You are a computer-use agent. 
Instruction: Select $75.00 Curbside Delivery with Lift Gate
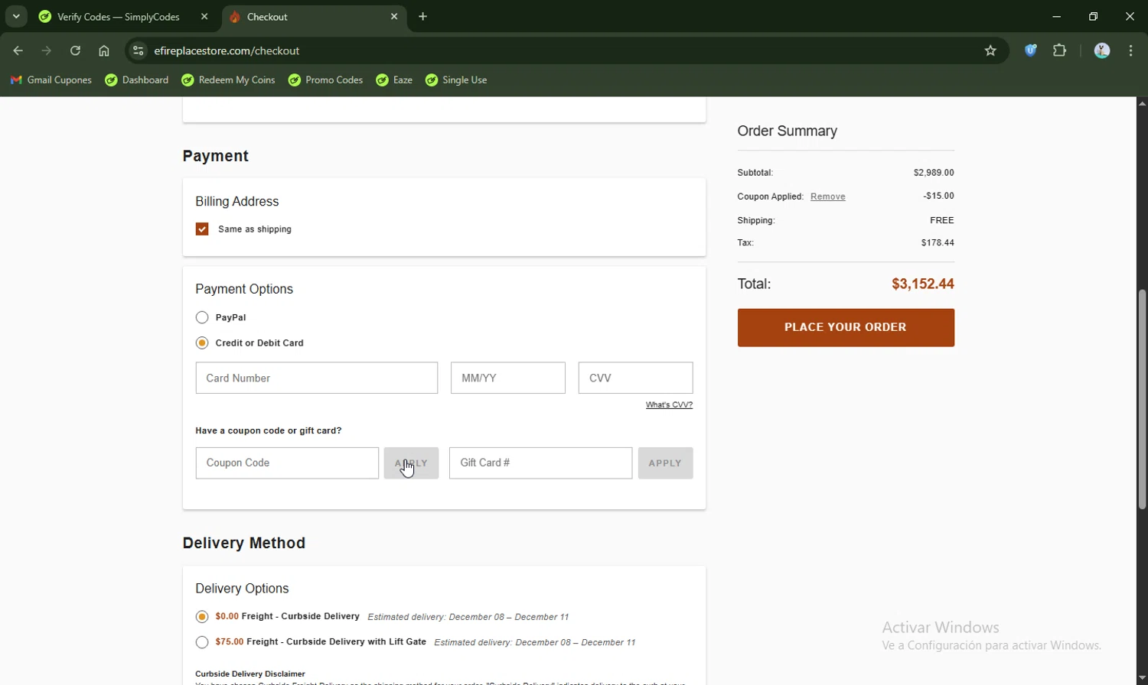pos(202,643)
